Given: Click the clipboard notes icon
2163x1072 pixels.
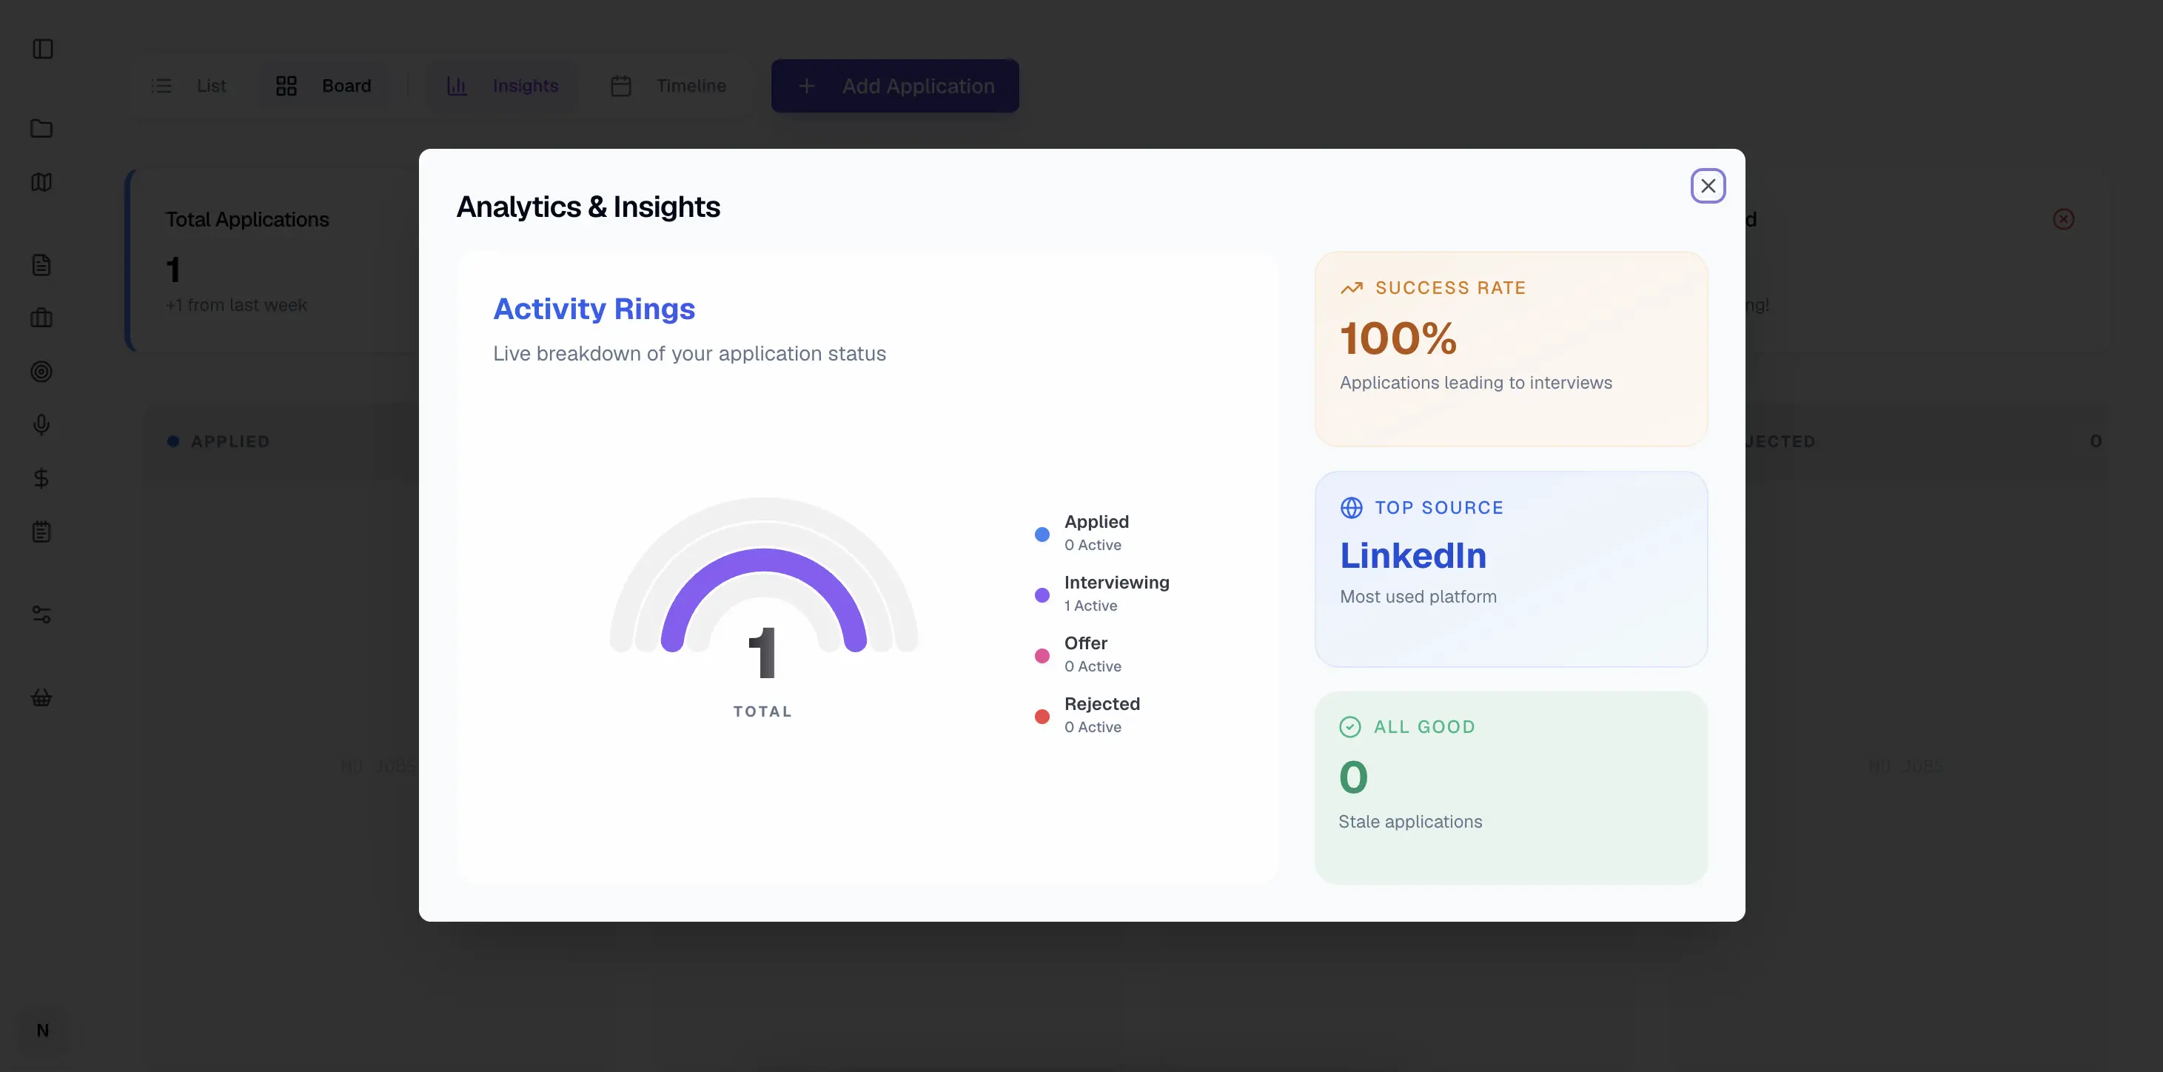Looking at the screenshot, I should (41, 532).
